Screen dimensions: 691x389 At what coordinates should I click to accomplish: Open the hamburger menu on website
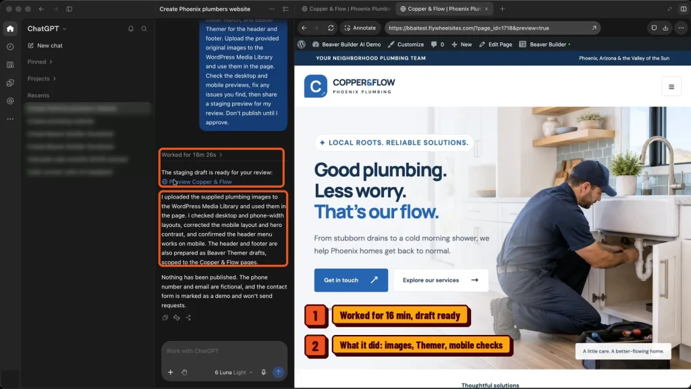pyautogui.click(x=671, y=87)
